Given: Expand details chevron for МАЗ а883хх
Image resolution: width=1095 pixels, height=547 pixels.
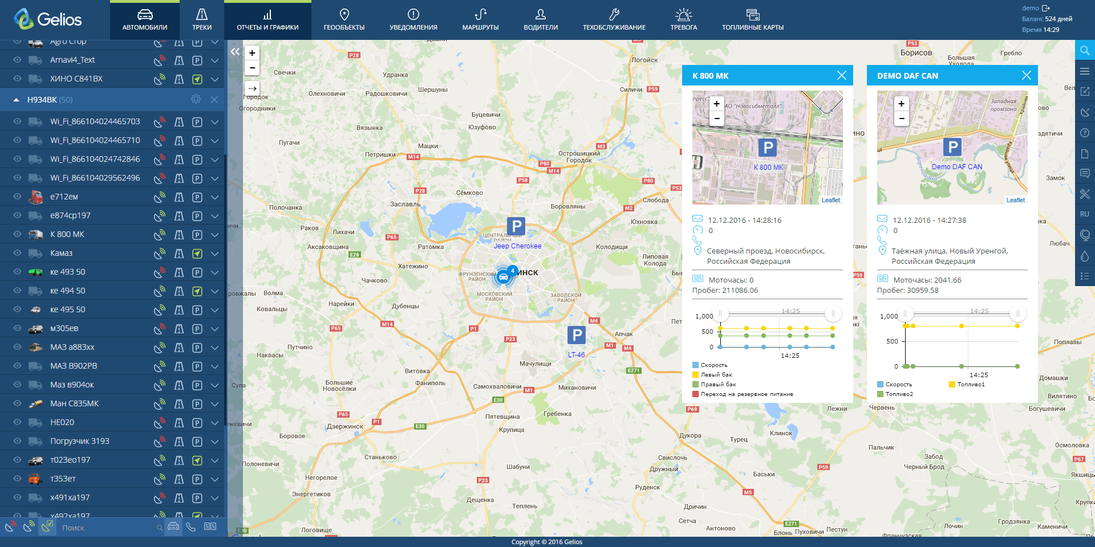Looking at the screenshot, I should (x=215, y=348).
